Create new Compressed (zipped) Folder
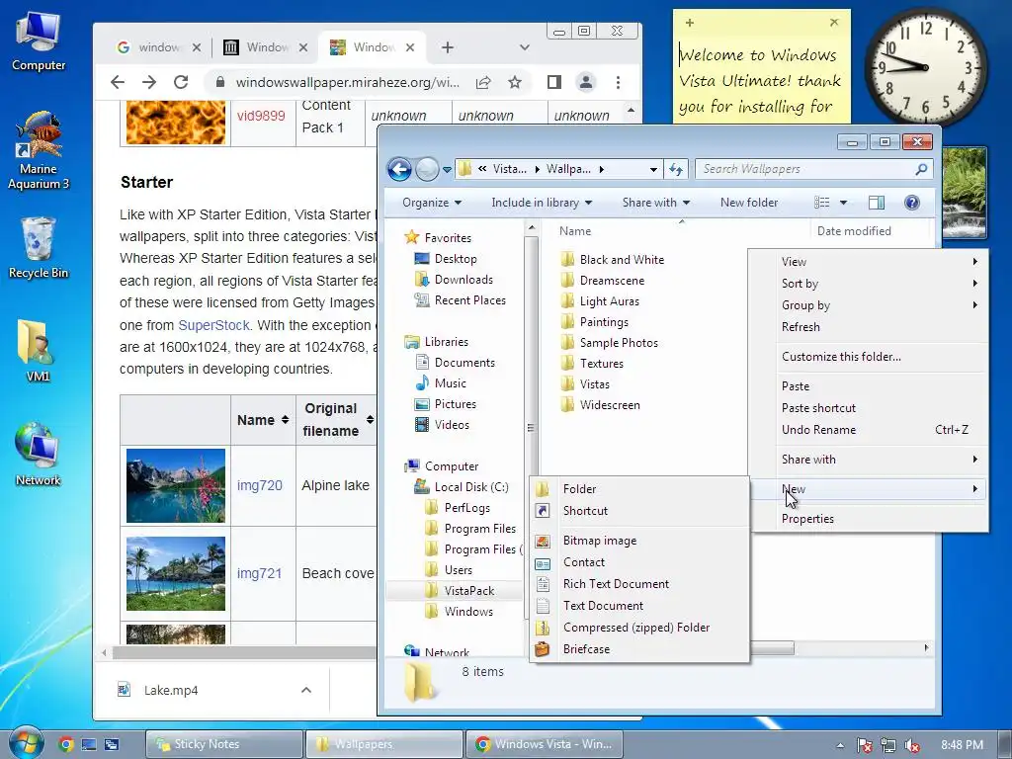This screenshot has width=1012, height=759. 639,628
